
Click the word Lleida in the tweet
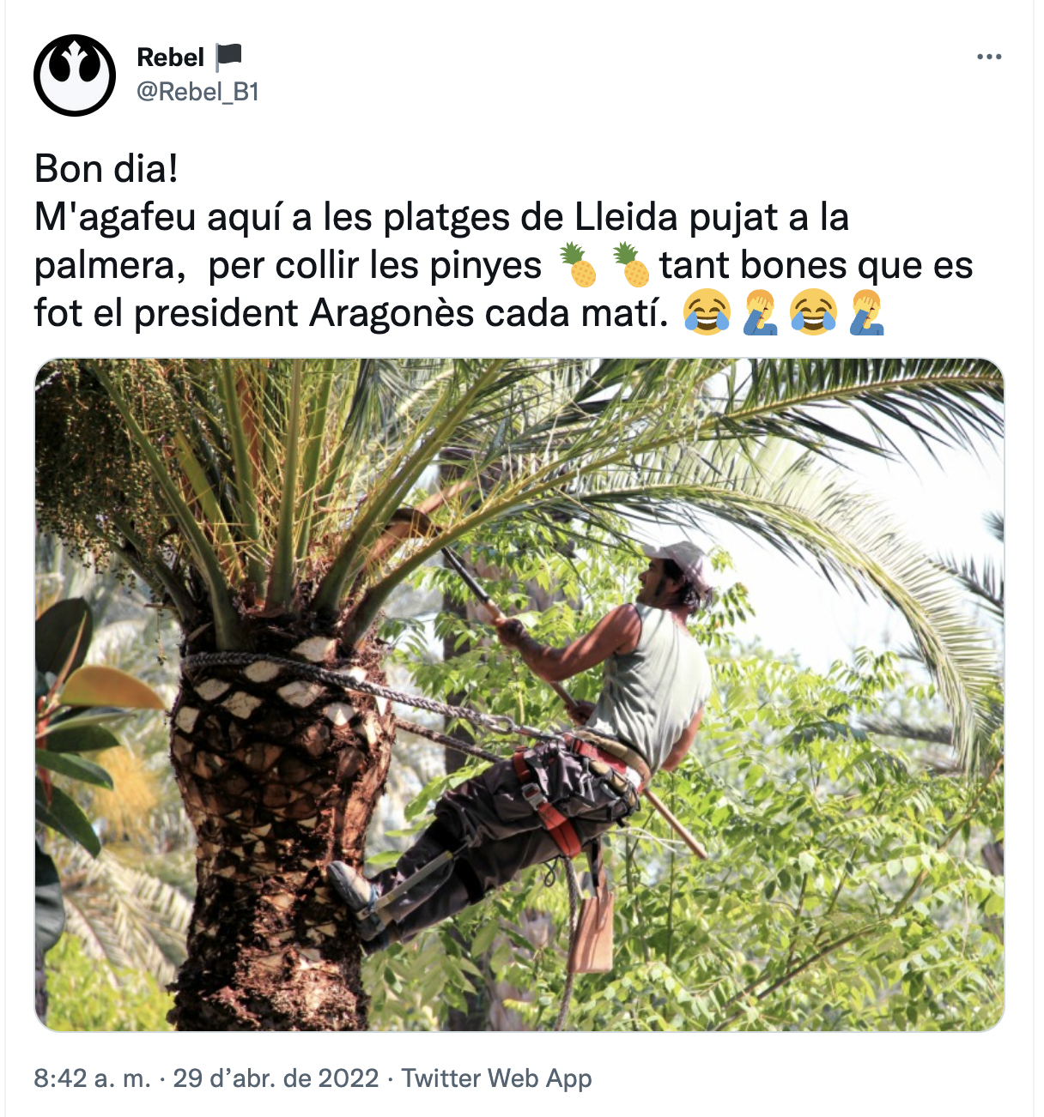click(x=626, y=217)
